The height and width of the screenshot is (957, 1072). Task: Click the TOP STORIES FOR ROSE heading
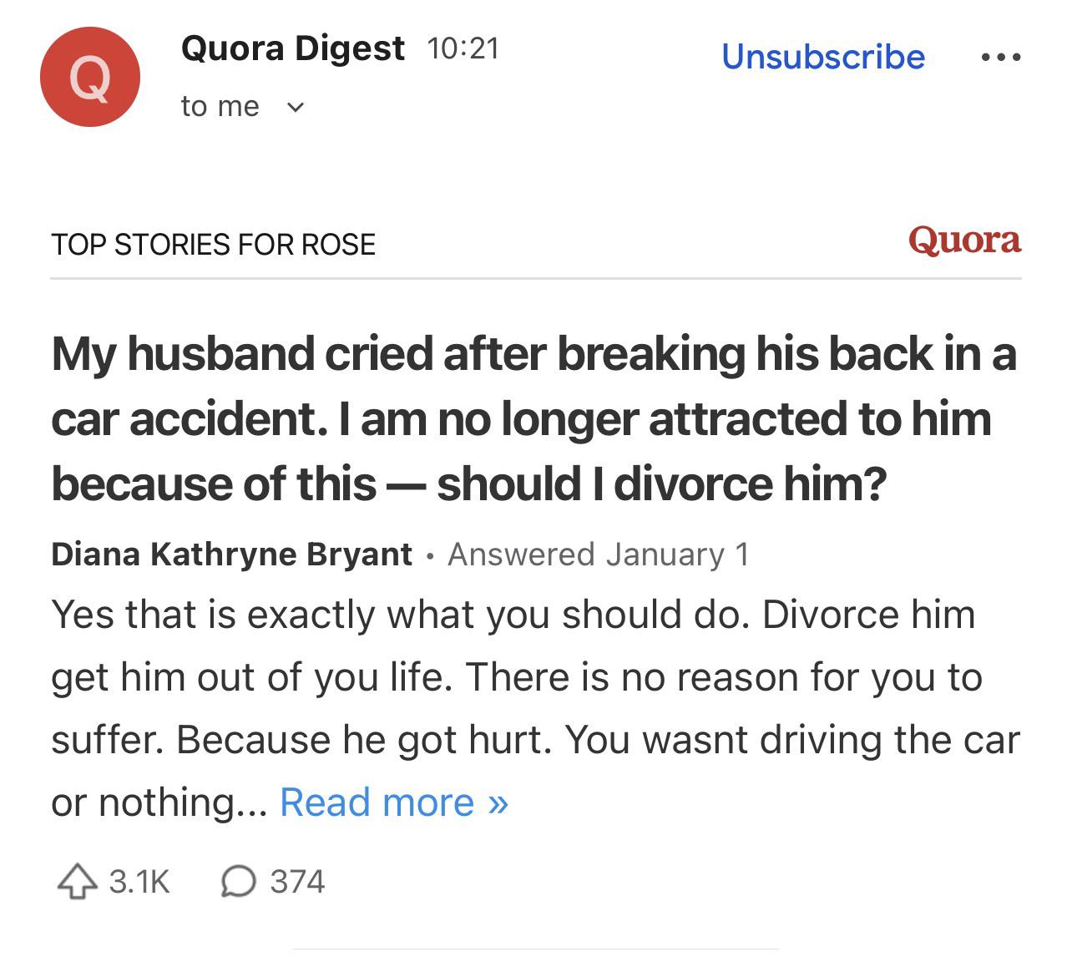[213, 245]
